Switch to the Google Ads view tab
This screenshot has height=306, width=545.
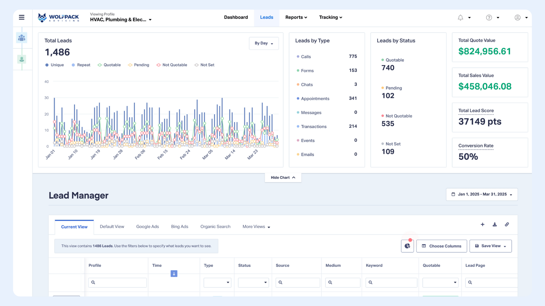click(x=147, y=227)
